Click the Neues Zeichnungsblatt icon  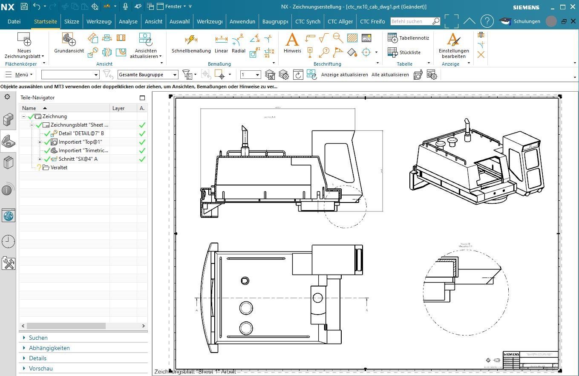click(x=24, y=40)
